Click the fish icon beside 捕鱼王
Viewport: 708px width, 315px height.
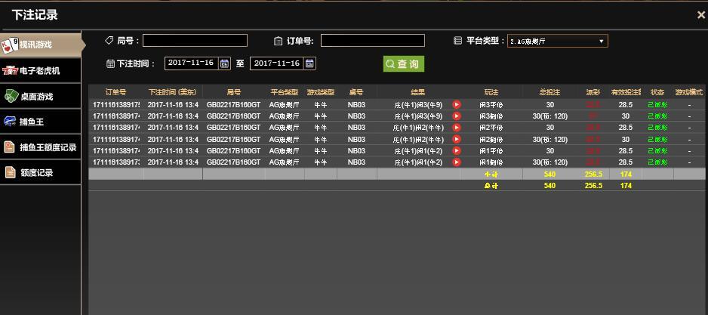(10, 122)
